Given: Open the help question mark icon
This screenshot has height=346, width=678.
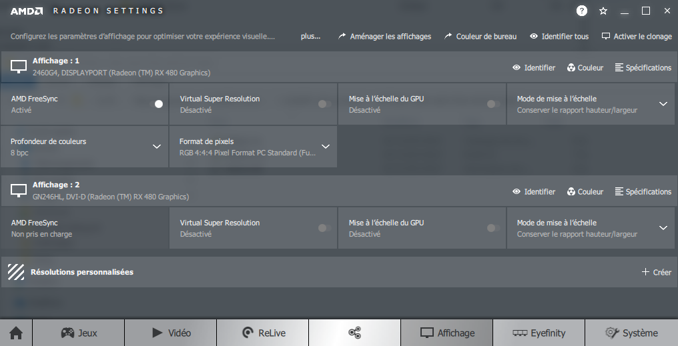Looking at the screenshot, I should point(582,11).
